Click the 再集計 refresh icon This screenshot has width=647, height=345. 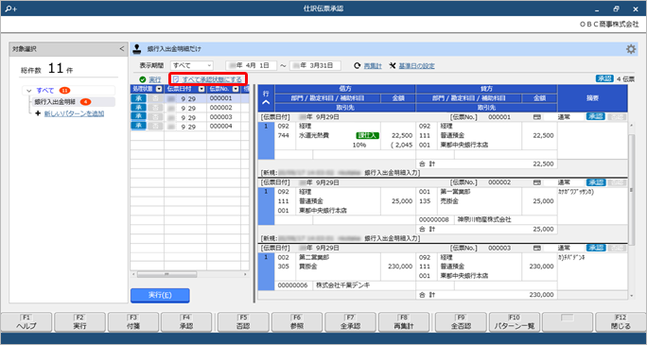pos(358,66)
